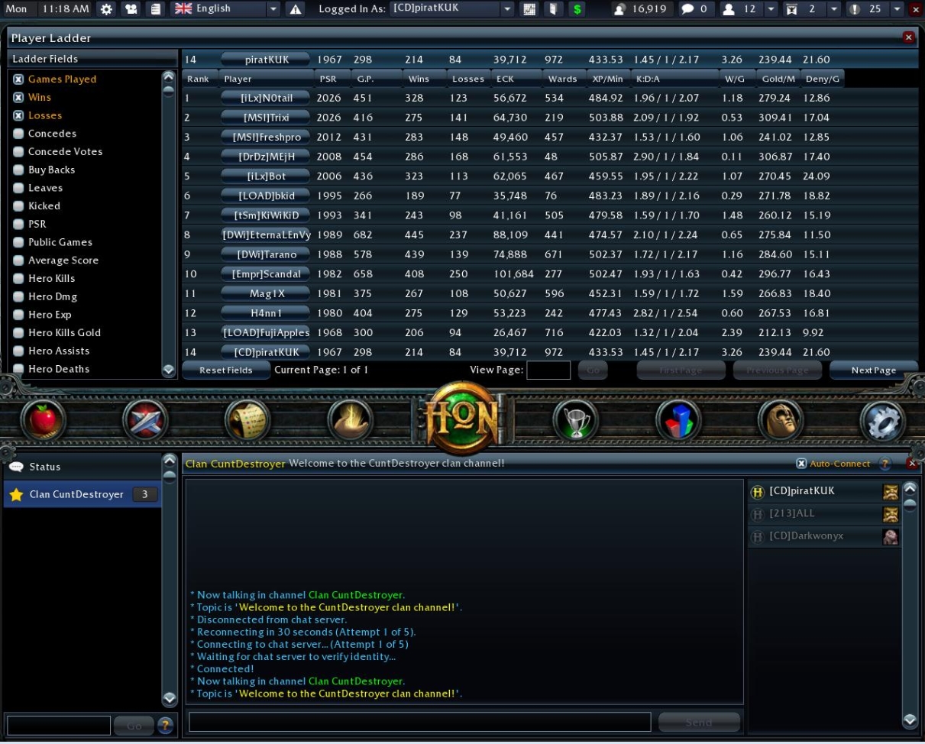The width and height of the screenshot is (925, 744).
Task: Open the glowing hand icon
Action: 350,420
